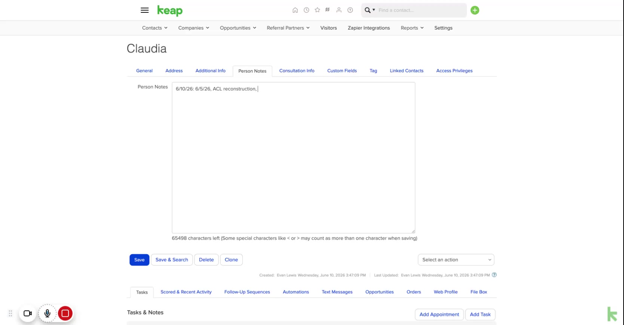624x325 pixels.
Task: Click the Find a contact search field
Action: pos(421,10)
